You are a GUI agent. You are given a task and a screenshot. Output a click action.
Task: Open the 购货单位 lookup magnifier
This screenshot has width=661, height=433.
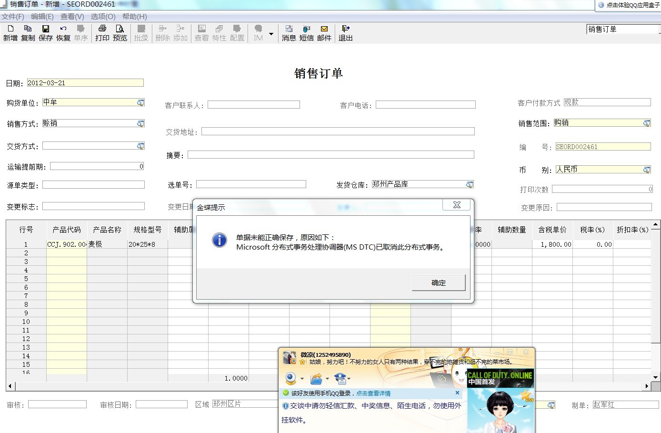[x=140, y=102]
